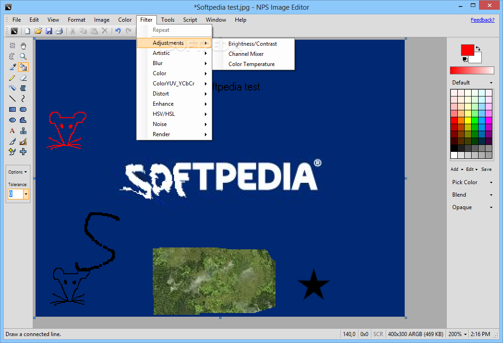The width and height of the screenshot is (503, 343).
Task: Open the Noise filter submenu
Action: 174,124
